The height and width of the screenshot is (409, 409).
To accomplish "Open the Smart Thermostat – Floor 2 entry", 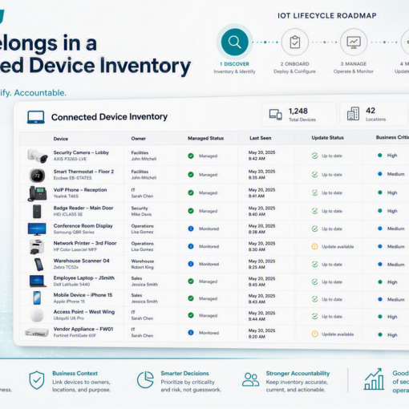I will point(83,172).
